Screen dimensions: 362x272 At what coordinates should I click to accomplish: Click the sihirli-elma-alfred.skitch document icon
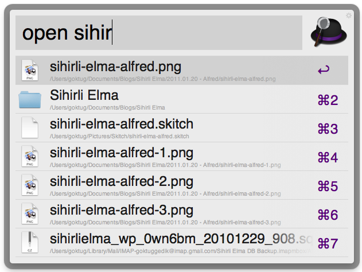click(x=30, y=128)
